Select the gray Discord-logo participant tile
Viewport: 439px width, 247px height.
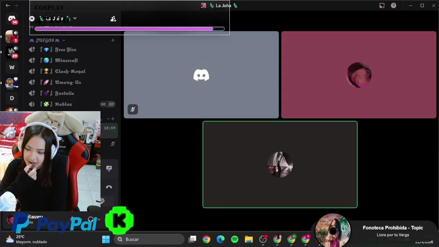coord(201,75)
